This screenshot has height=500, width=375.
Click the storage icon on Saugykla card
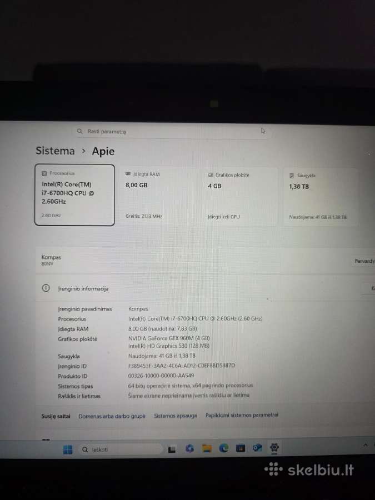292,176
